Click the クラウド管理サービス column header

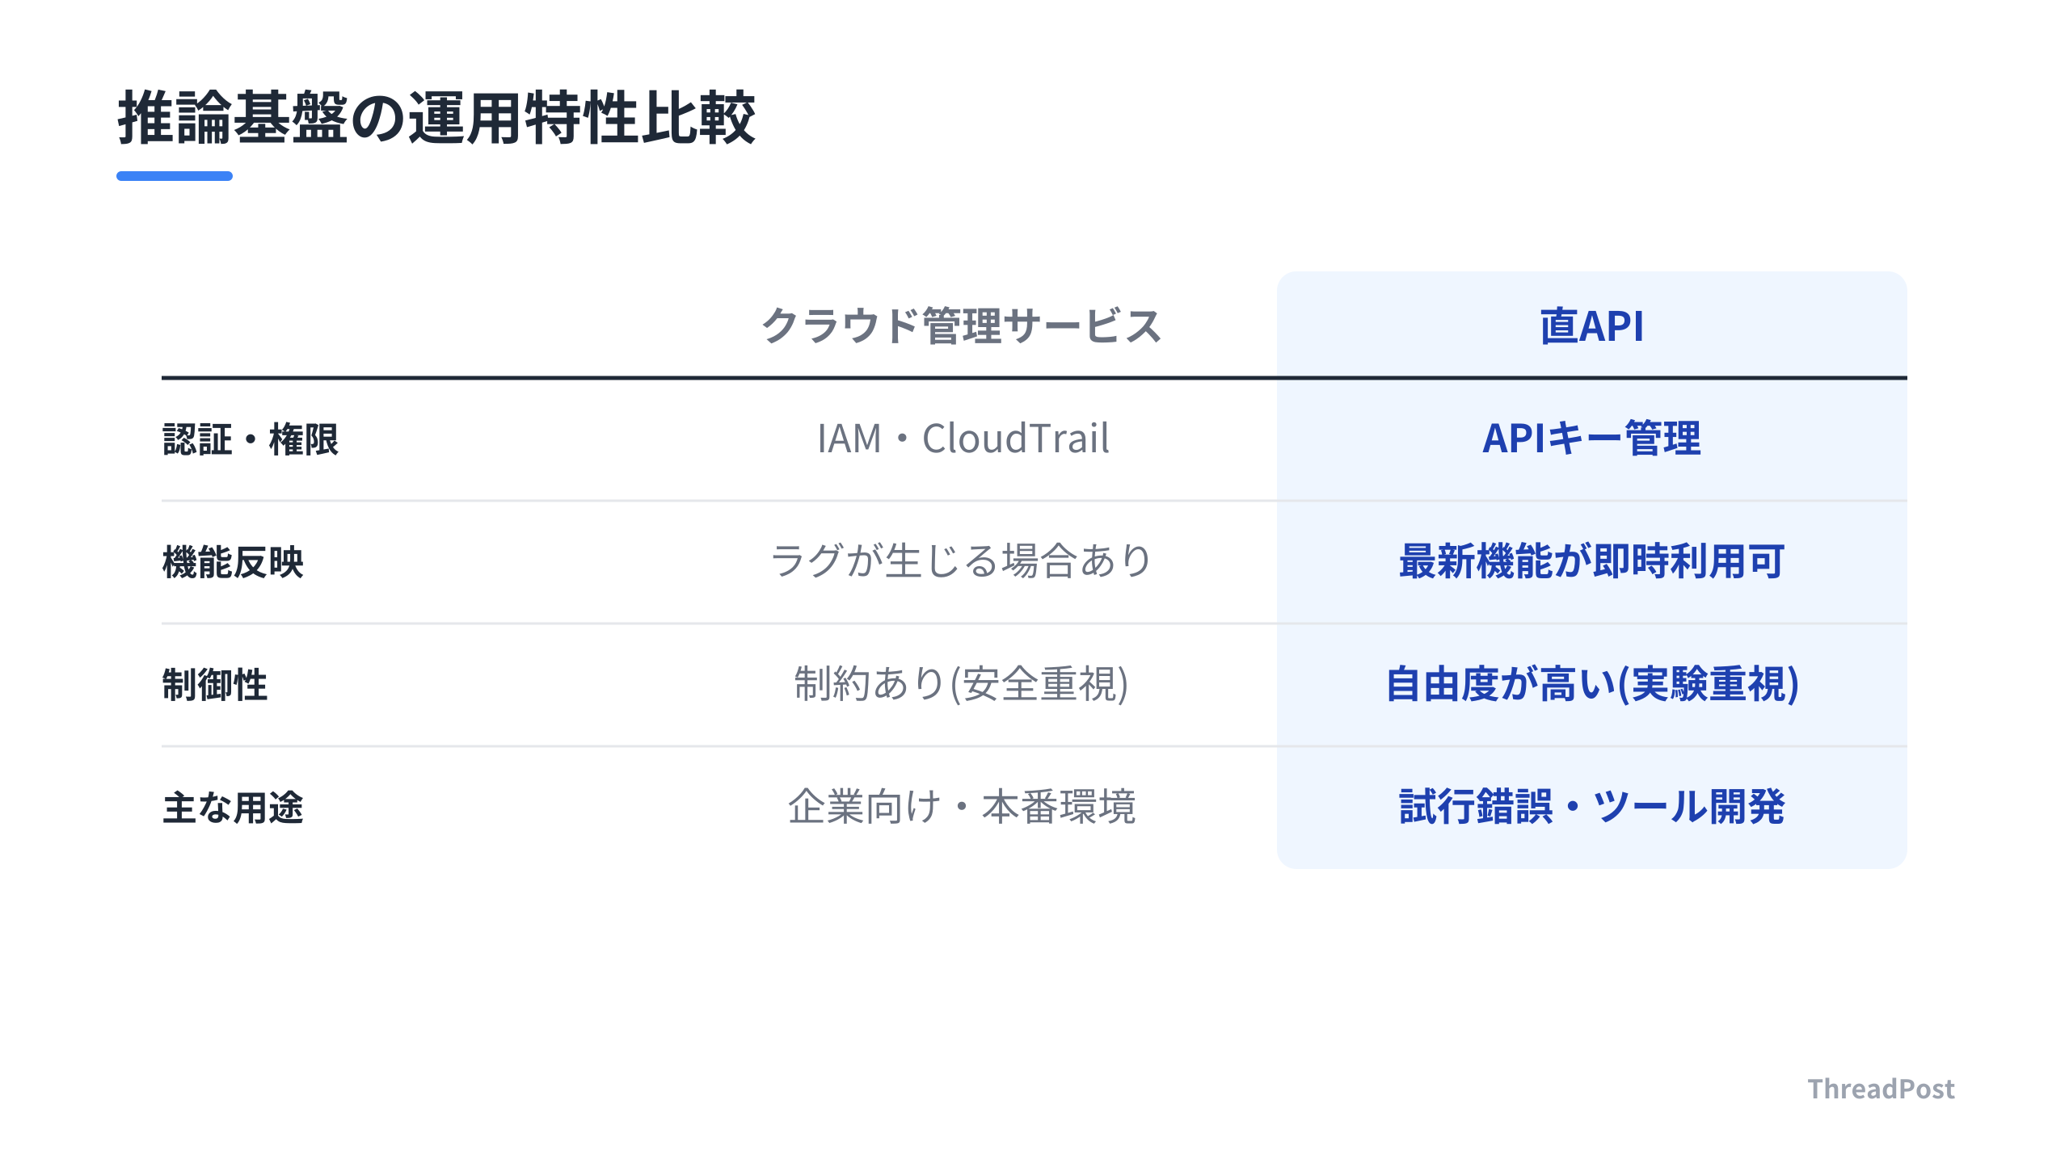[962, 326]
